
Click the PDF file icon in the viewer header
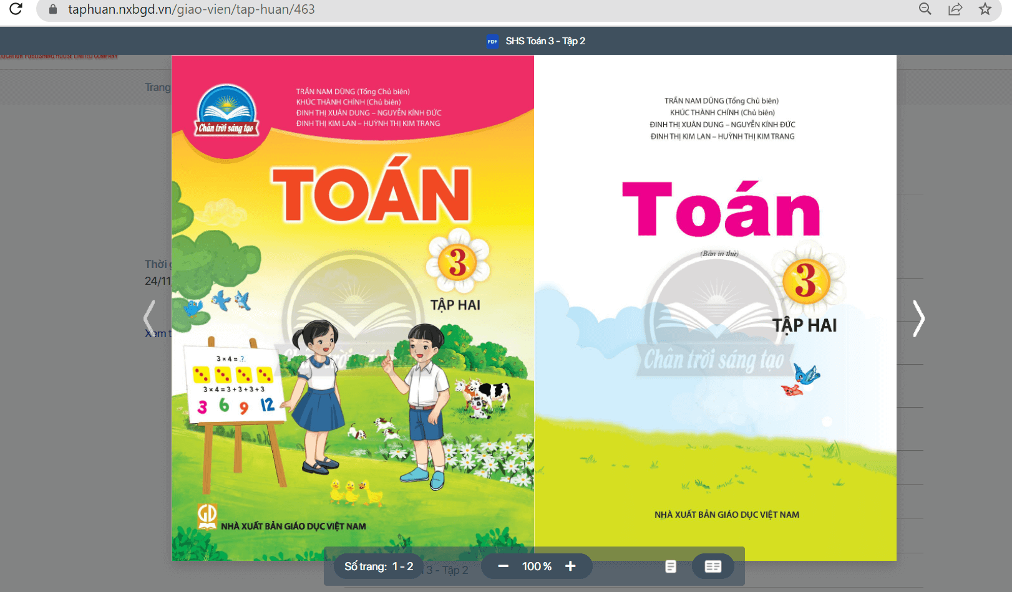pos(492,42)
